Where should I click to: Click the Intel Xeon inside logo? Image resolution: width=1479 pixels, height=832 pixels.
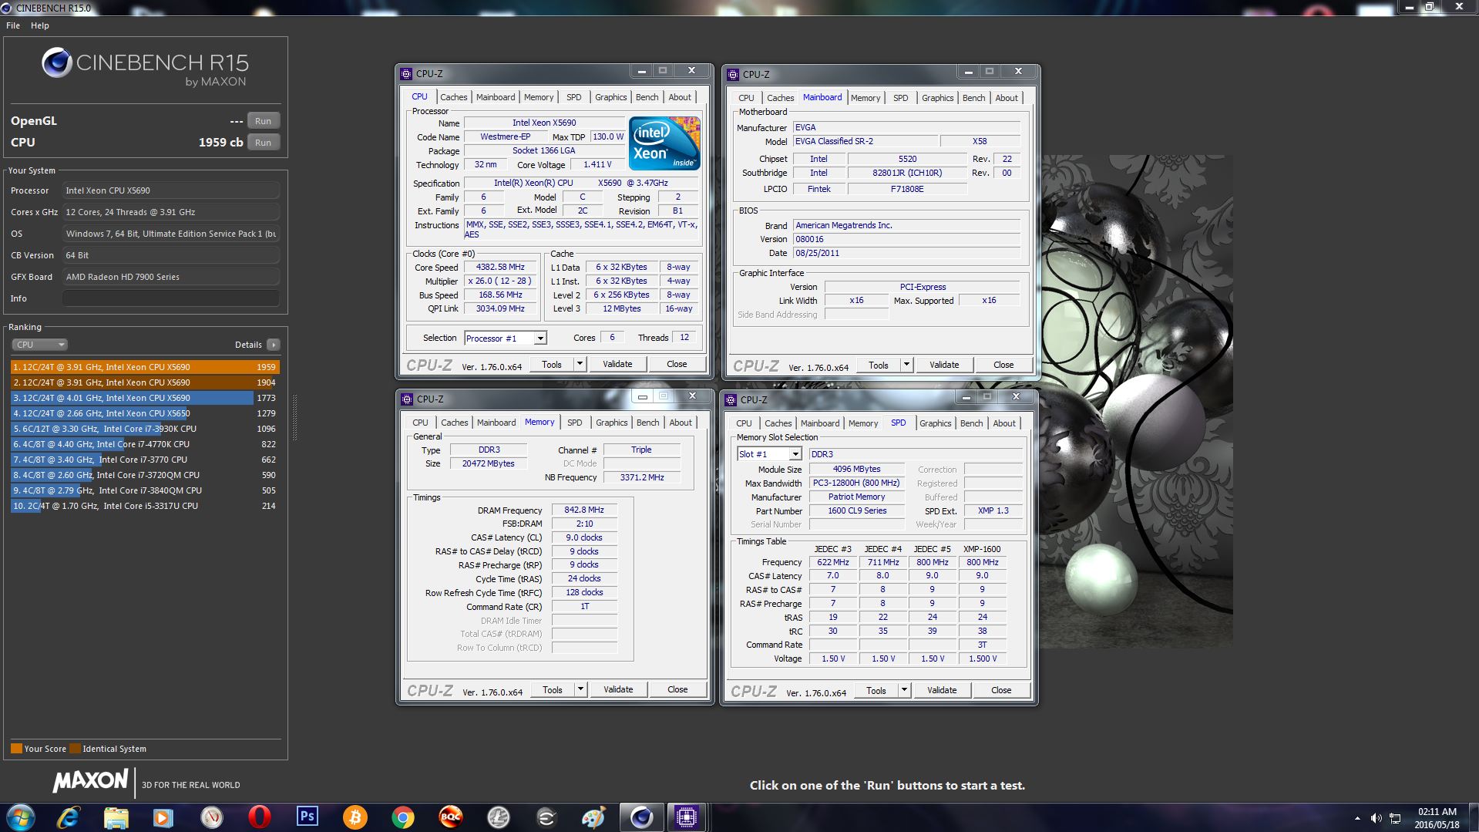tap(664, 143)
